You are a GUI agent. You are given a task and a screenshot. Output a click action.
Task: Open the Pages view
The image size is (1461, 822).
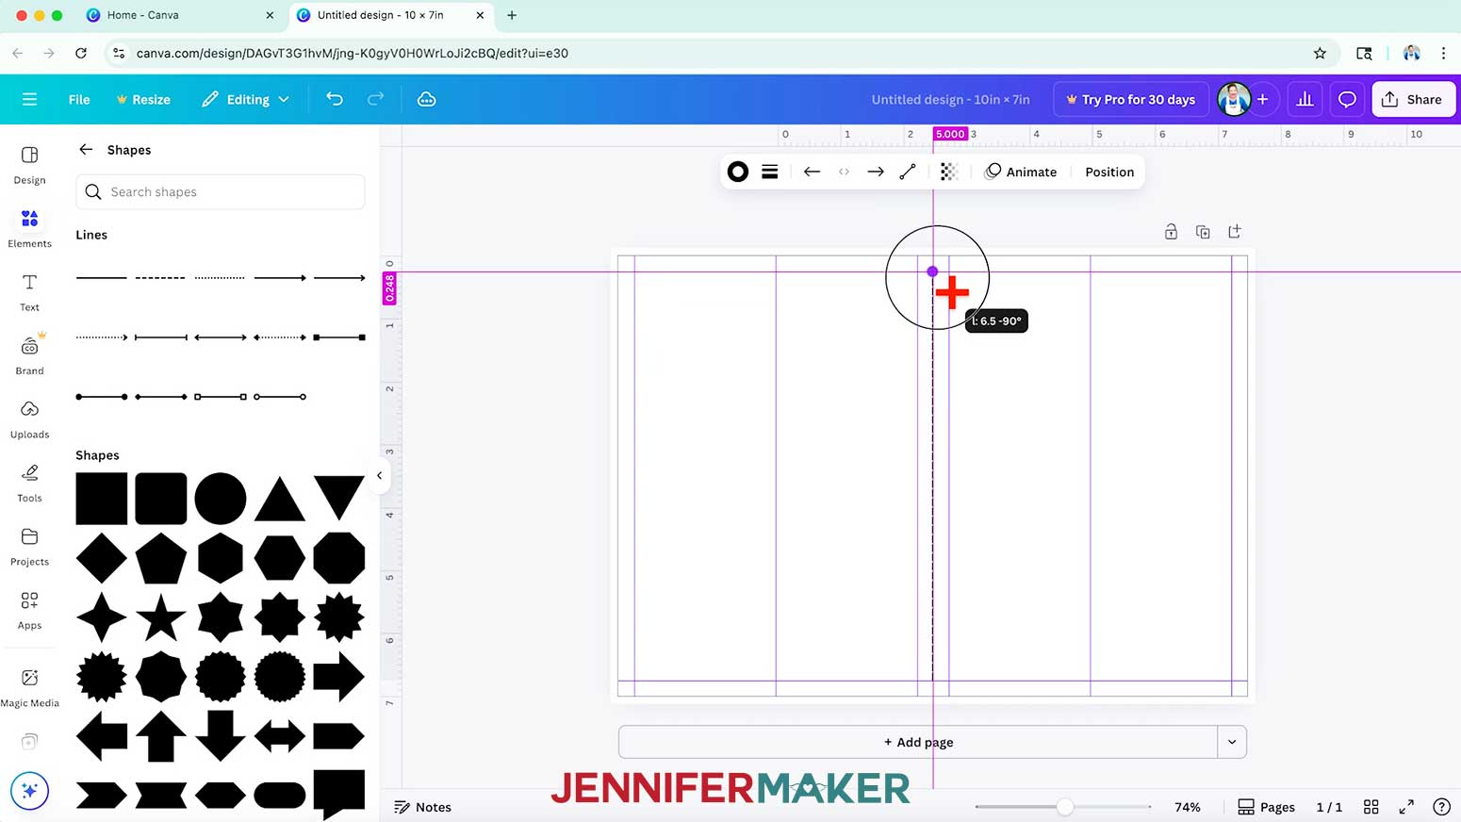[x=1266, y=807]
